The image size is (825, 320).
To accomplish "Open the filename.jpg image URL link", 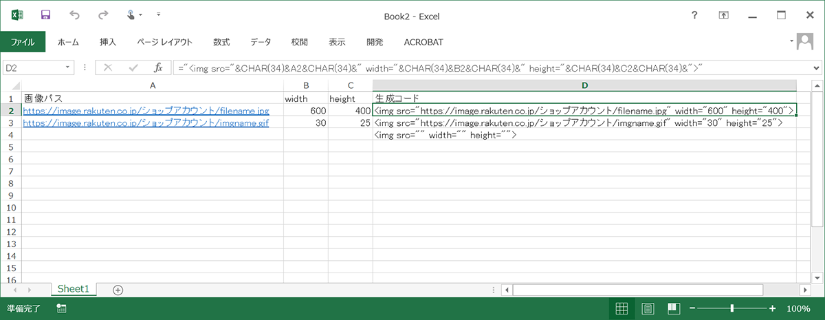I will 146,111.
